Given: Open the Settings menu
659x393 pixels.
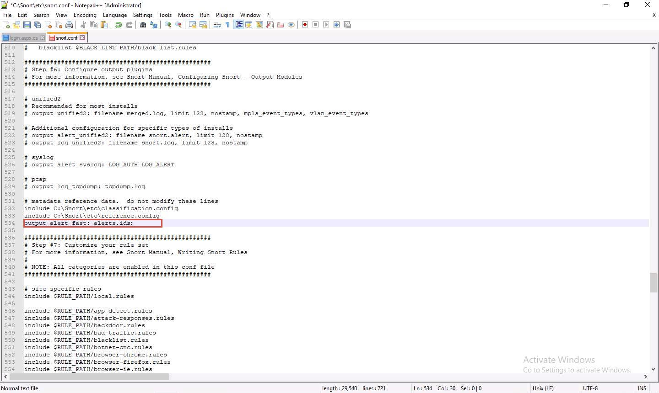Looking at the screenshot, I should (143, 15).
